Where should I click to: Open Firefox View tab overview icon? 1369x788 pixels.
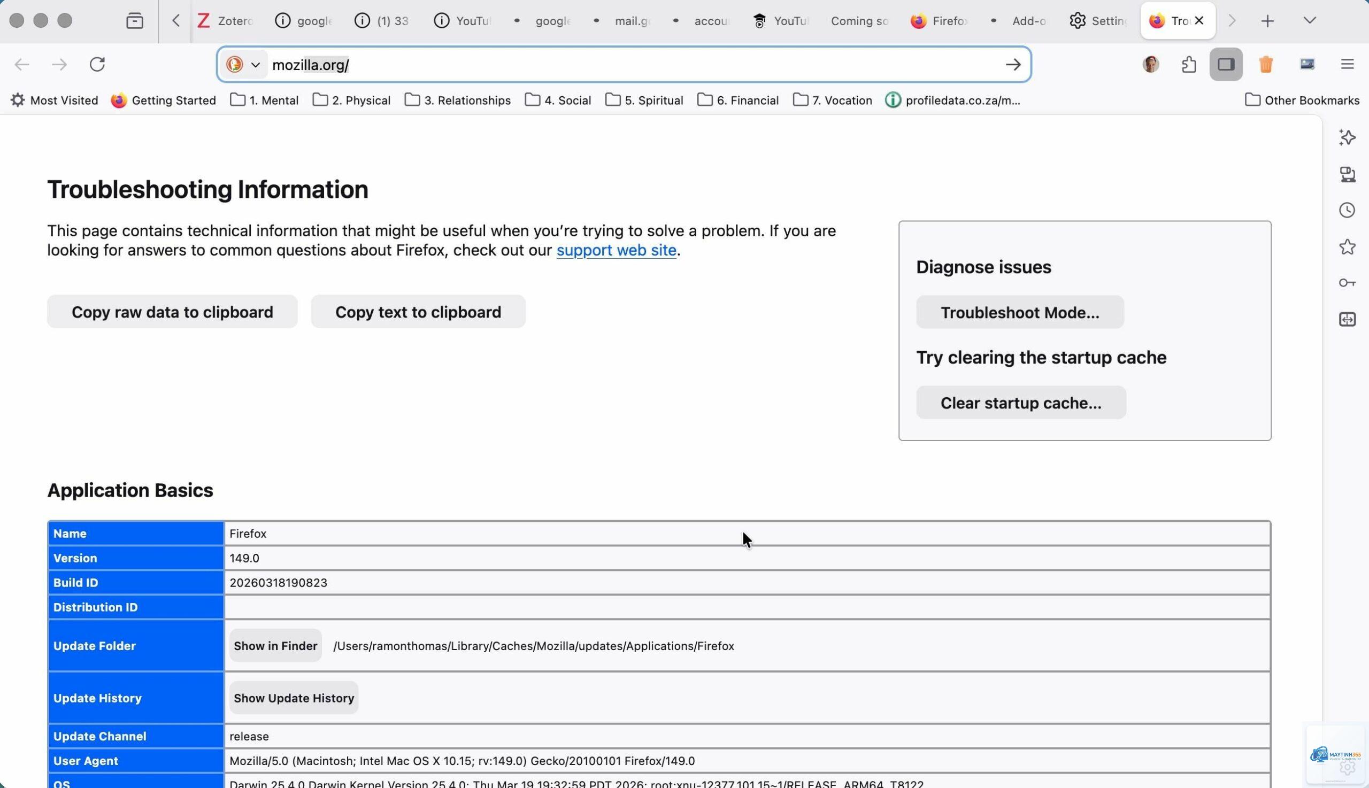pos(134,20)
